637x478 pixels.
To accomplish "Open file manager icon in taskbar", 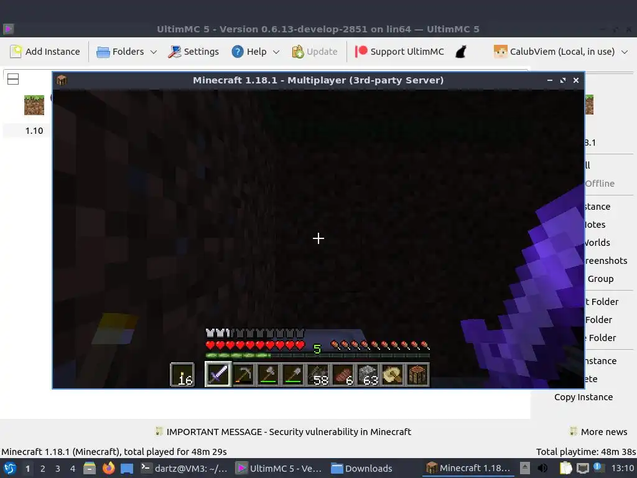I will click(90, 468).
